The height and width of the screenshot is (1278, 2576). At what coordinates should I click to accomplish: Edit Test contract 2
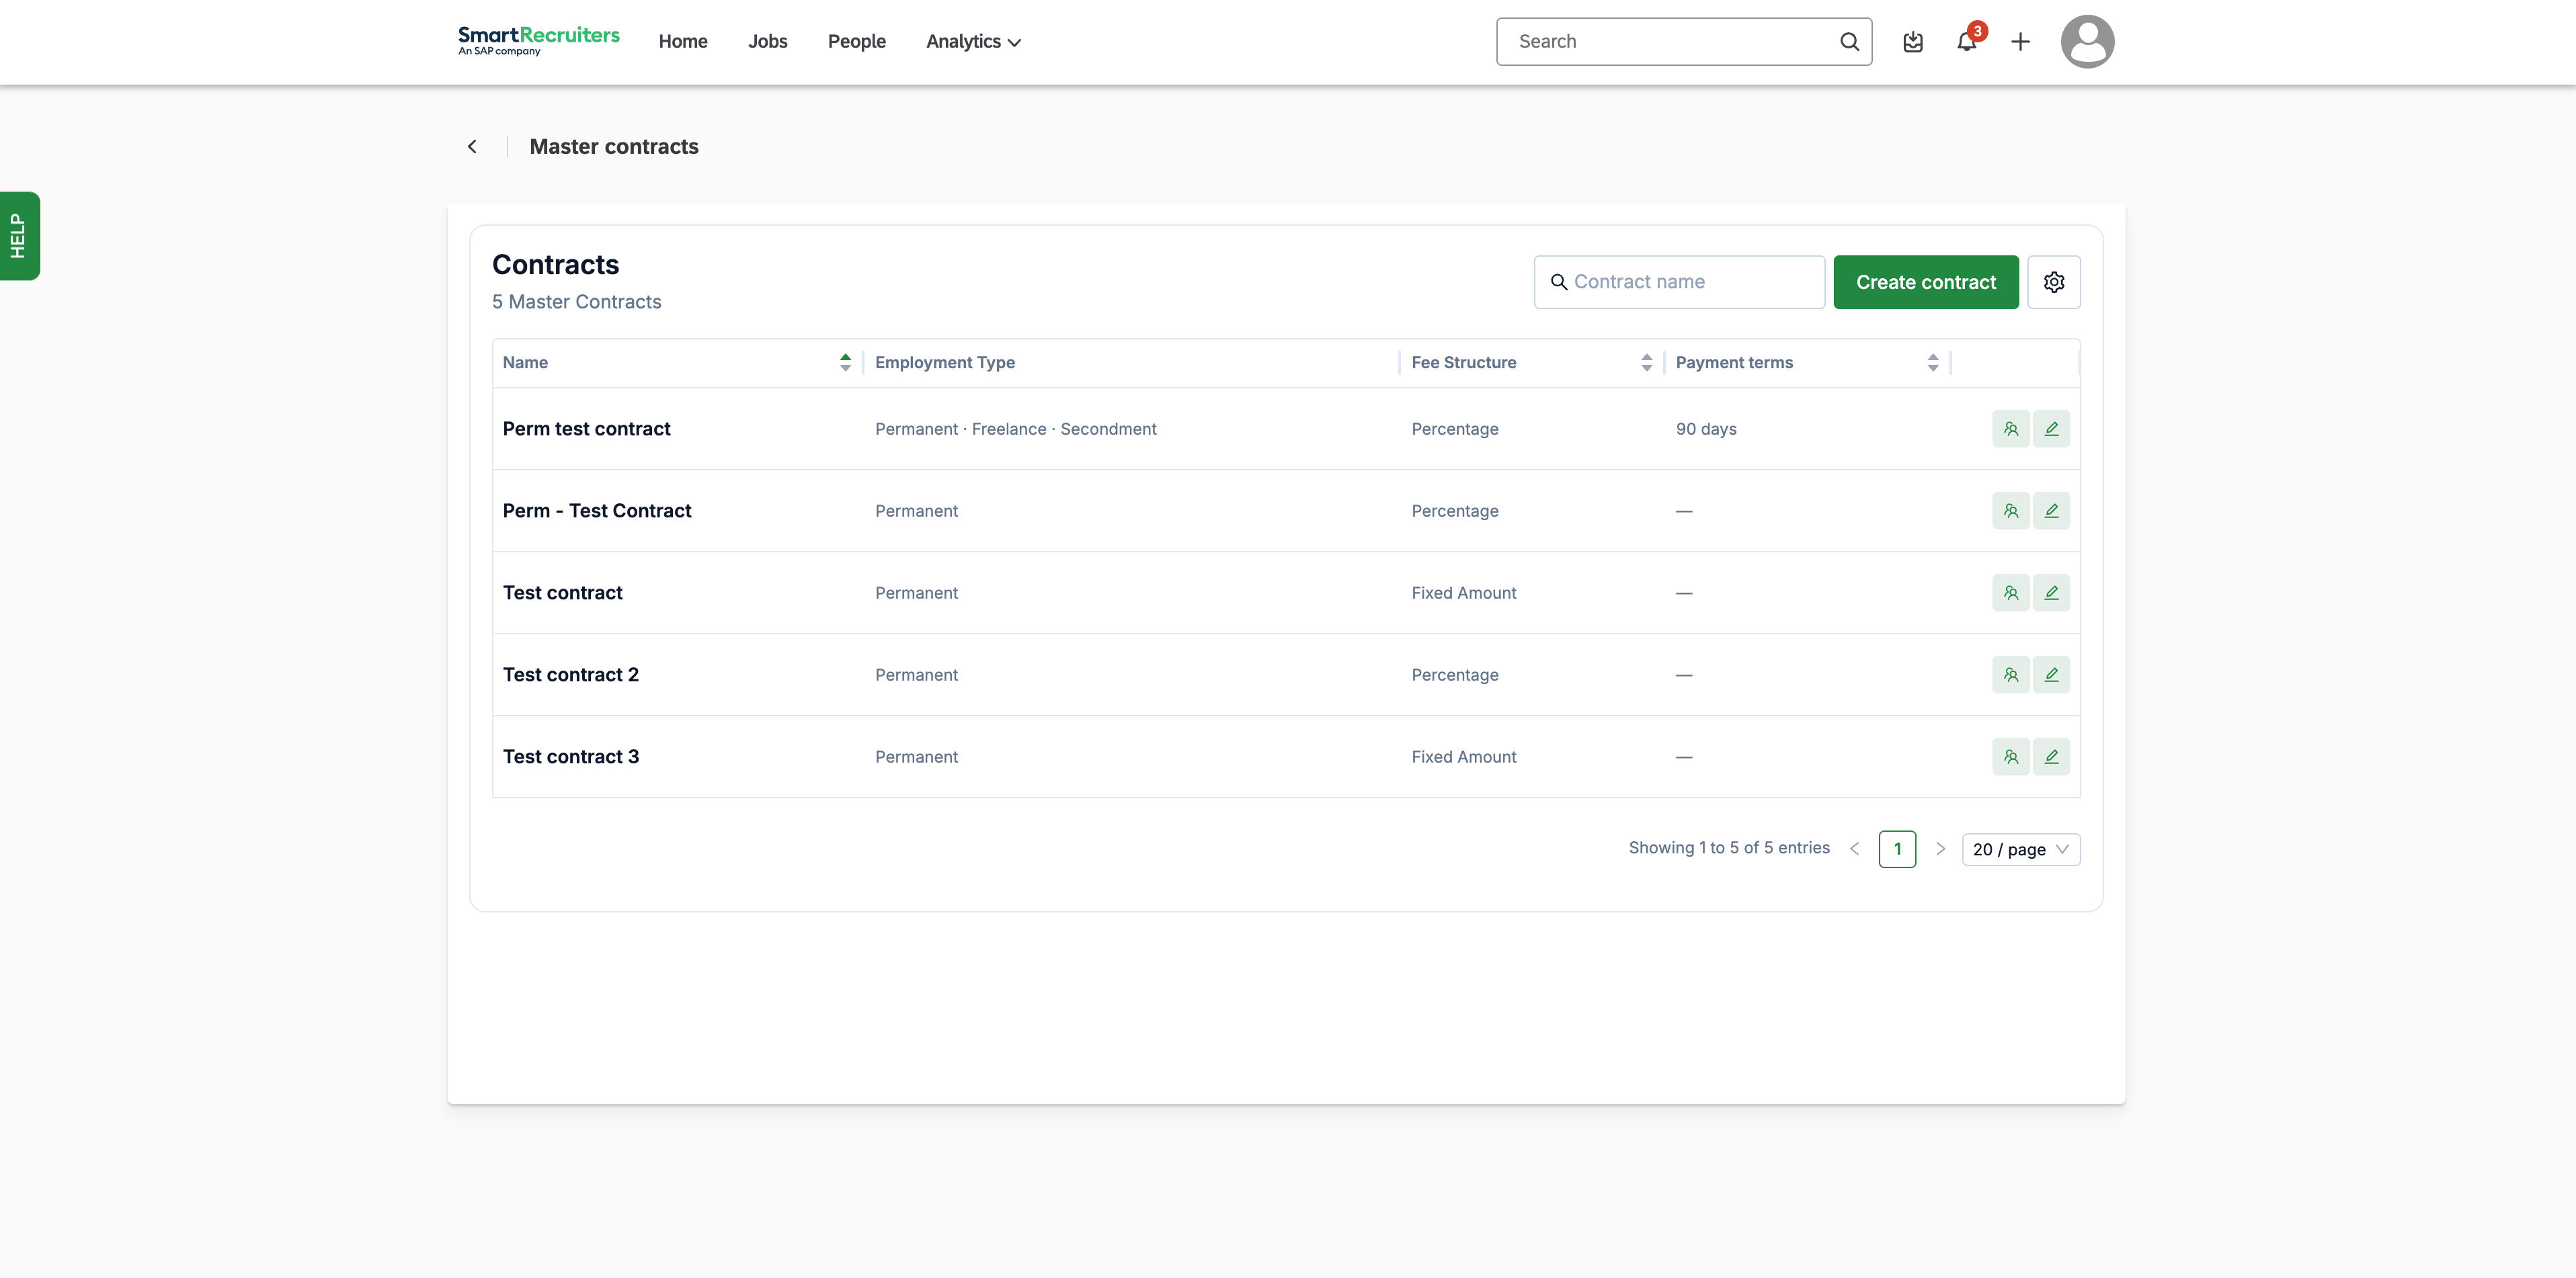pyautogui.click(x=2051, y=675)
